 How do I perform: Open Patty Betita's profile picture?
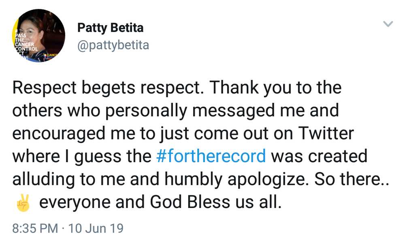39,36
